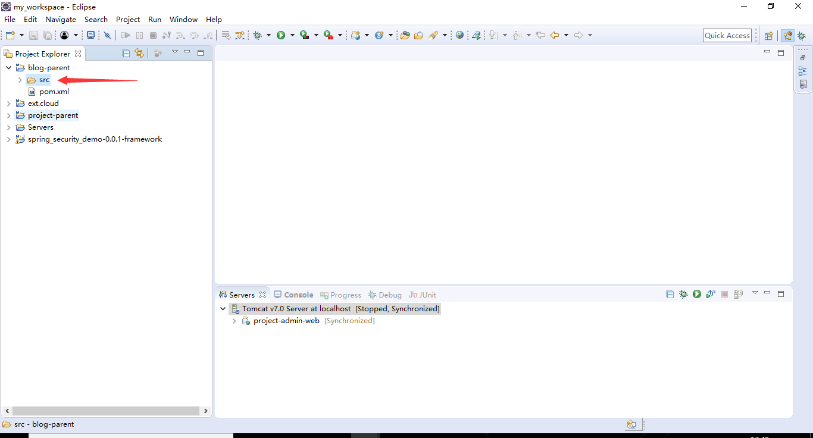Select spring_security_demo-0.0.1-framework project
The width and height of the screenshot is (813, 438).
95,139
